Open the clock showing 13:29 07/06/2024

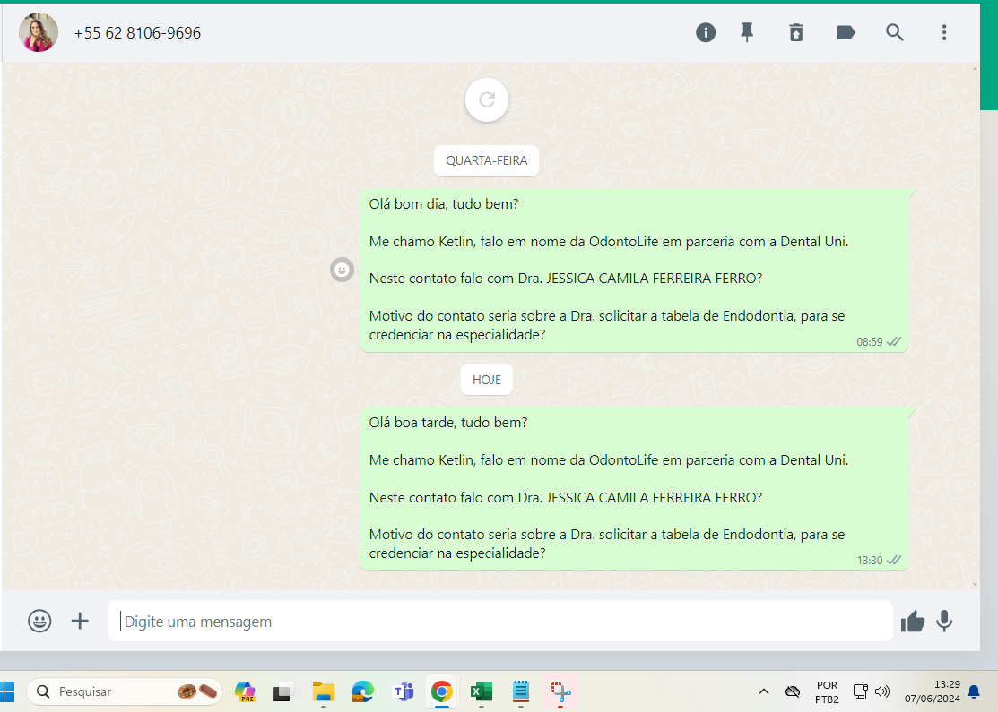[x=933, y=691]
